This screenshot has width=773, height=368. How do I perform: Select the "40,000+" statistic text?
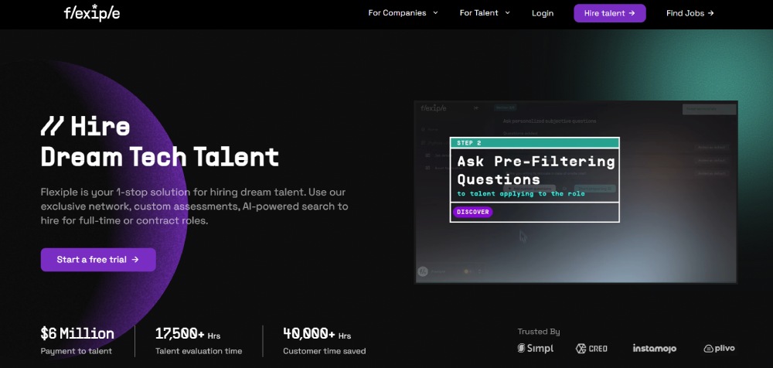tap(308, 334)
